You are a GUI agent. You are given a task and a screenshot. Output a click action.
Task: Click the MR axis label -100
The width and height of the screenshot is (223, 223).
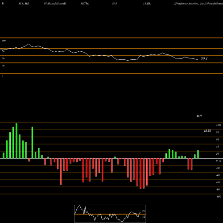(219, 197)
